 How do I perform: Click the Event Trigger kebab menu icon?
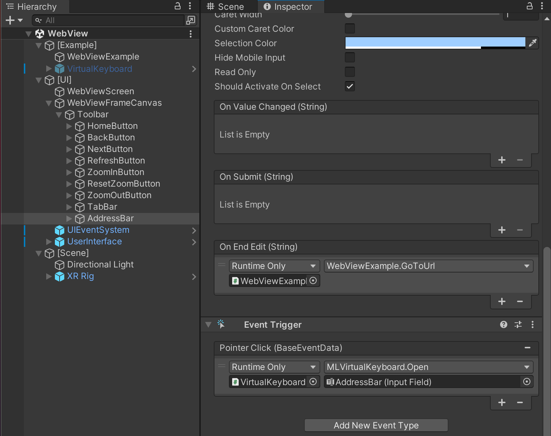pyautogui.click(x=533, y=324)
